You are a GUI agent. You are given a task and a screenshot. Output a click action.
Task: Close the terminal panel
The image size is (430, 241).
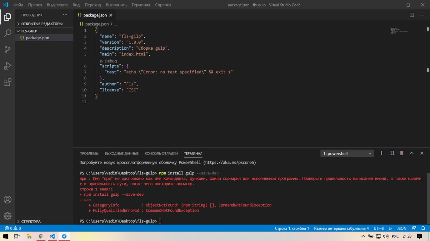[422, 153]
